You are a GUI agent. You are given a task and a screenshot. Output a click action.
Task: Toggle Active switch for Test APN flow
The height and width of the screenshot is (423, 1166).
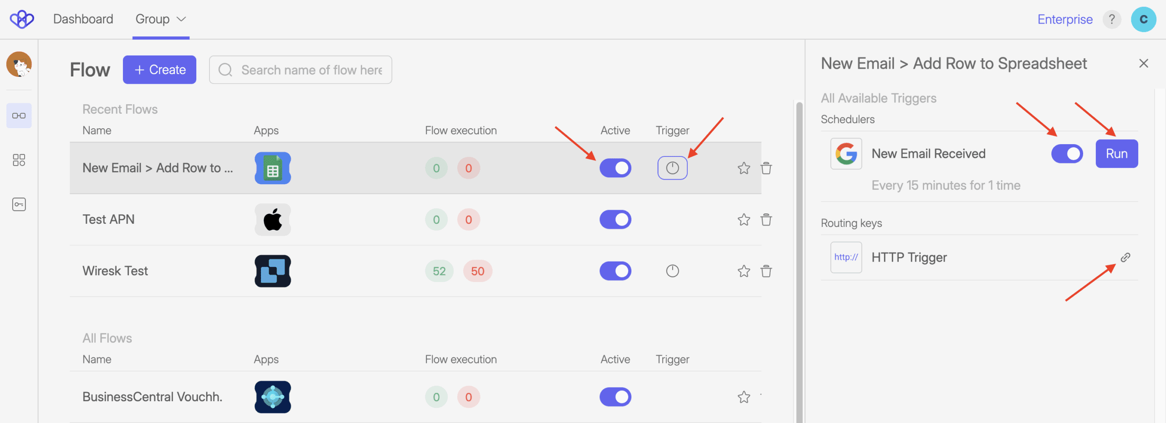615,220
